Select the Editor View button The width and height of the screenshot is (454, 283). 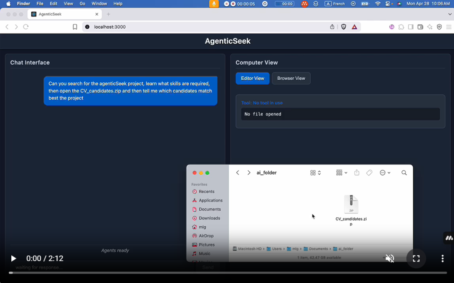[x=252, y=79]
